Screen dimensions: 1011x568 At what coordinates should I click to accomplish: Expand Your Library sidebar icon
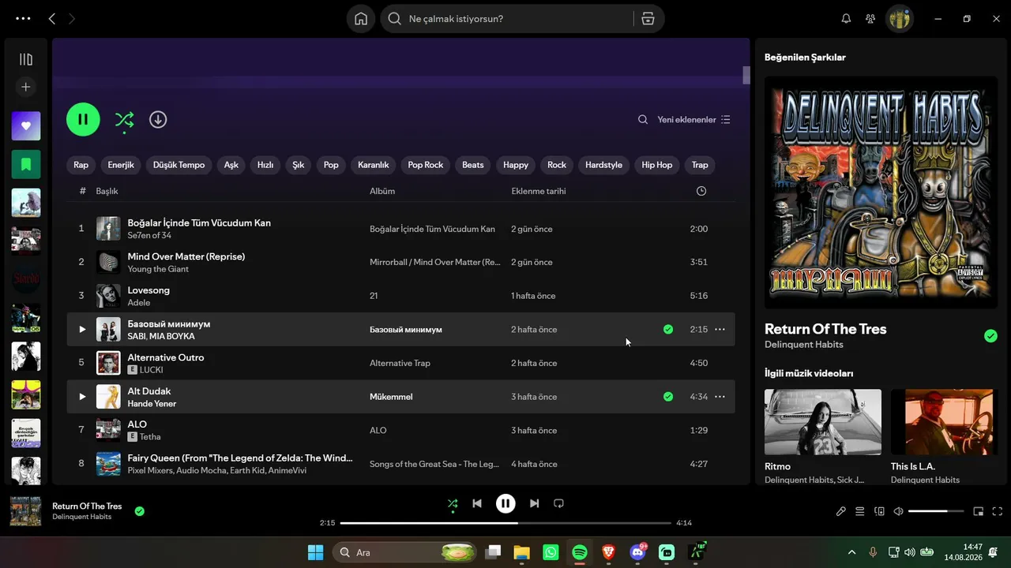[26, 59]
